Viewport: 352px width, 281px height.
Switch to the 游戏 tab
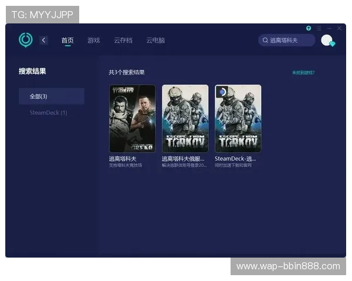click(x=94, y=40)
